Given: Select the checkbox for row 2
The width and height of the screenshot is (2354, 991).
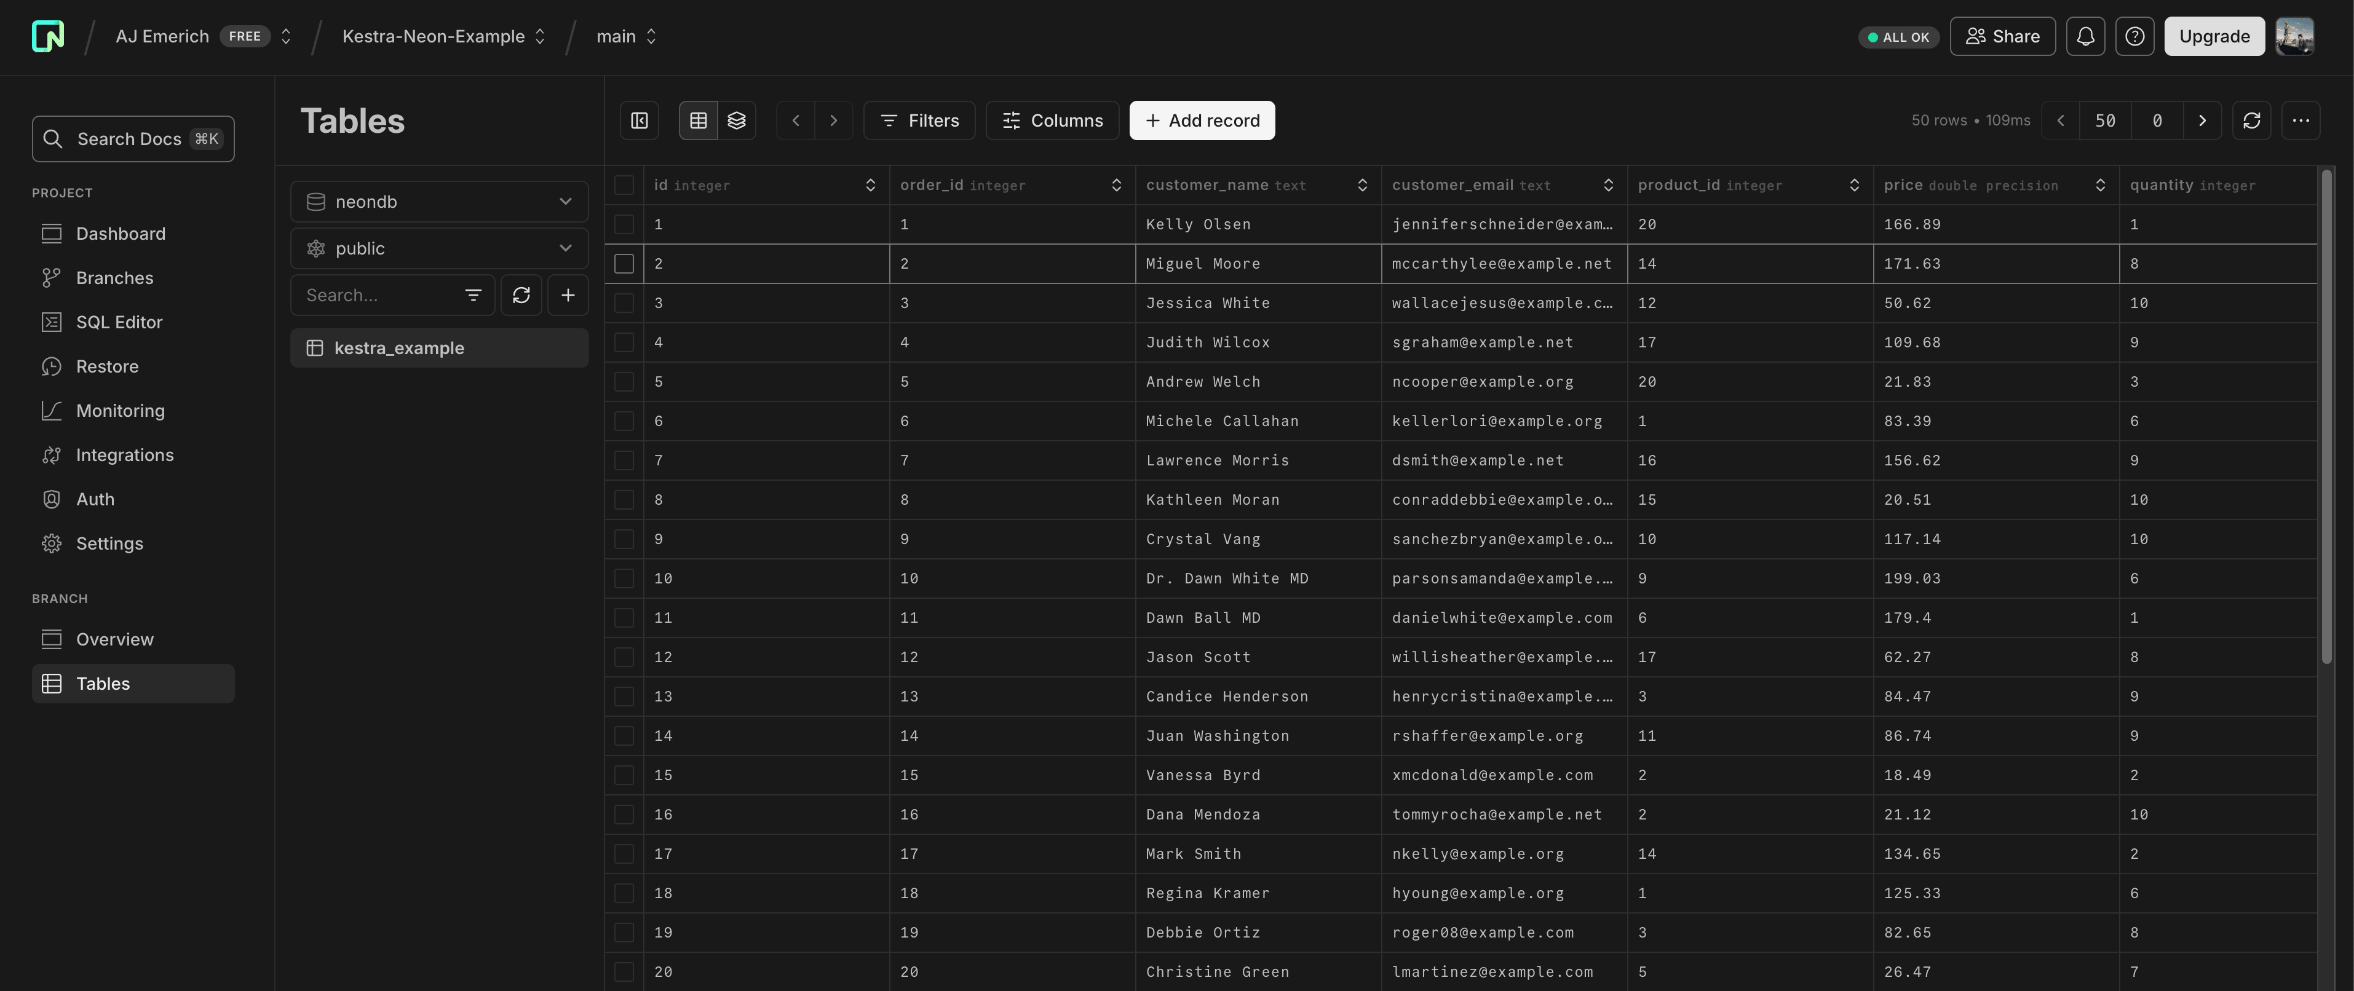Looking at the screenshot, I should 624,264.
